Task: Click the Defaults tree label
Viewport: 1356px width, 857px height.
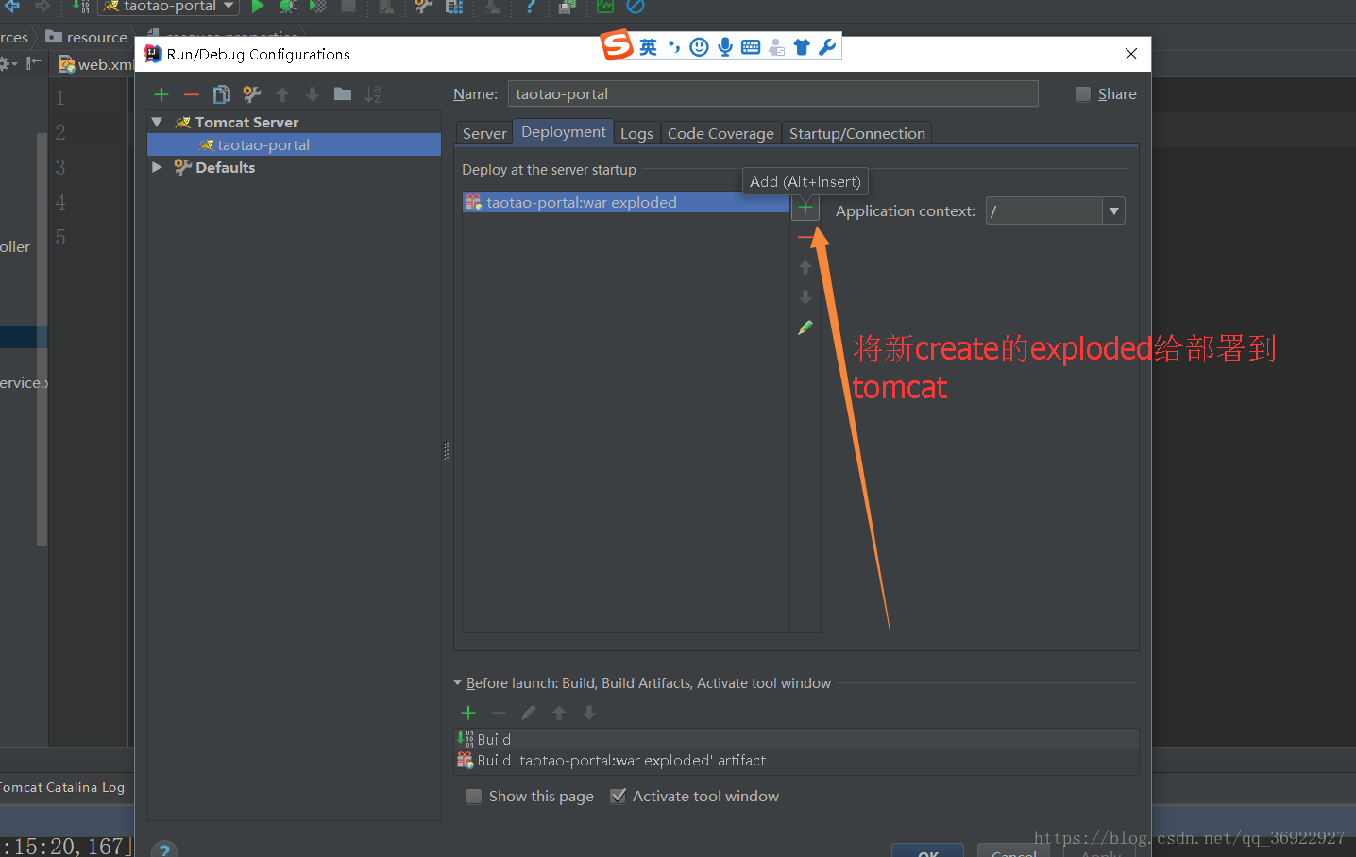Action: point(225,167)
